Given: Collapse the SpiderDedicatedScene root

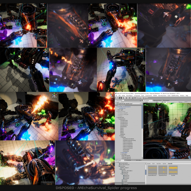Looking at the screenshot, I should click(x=116, y=104).
